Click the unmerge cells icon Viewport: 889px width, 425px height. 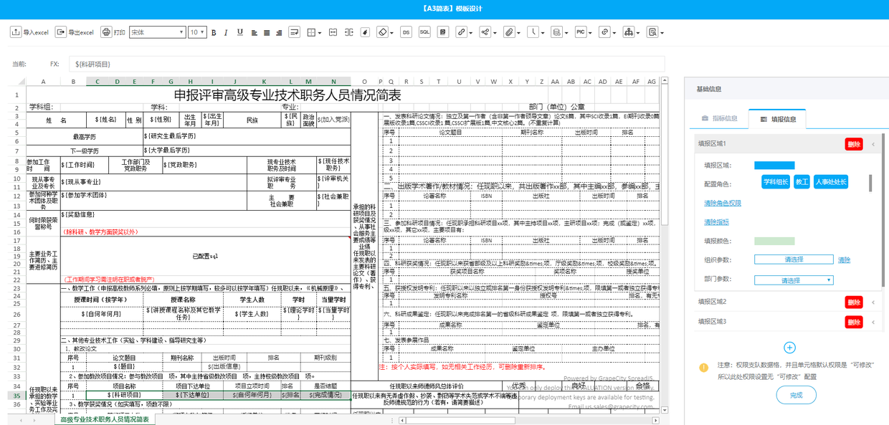point(349,32)
